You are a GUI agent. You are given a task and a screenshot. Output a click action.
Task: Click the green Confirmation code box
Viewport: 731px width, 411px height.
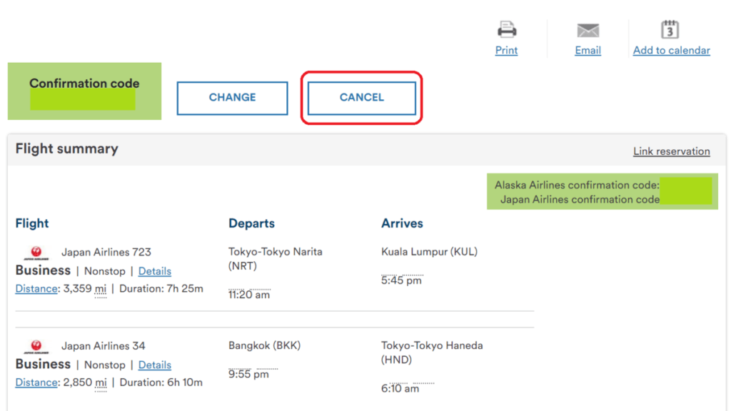[x=84, y=91]
